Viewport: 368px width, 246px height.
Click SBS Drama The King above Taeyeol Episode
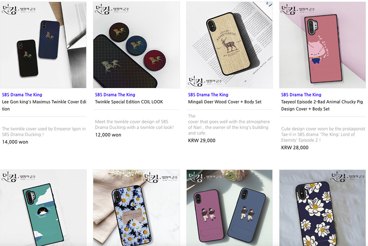pyautogui.click(x=301, y=95)
